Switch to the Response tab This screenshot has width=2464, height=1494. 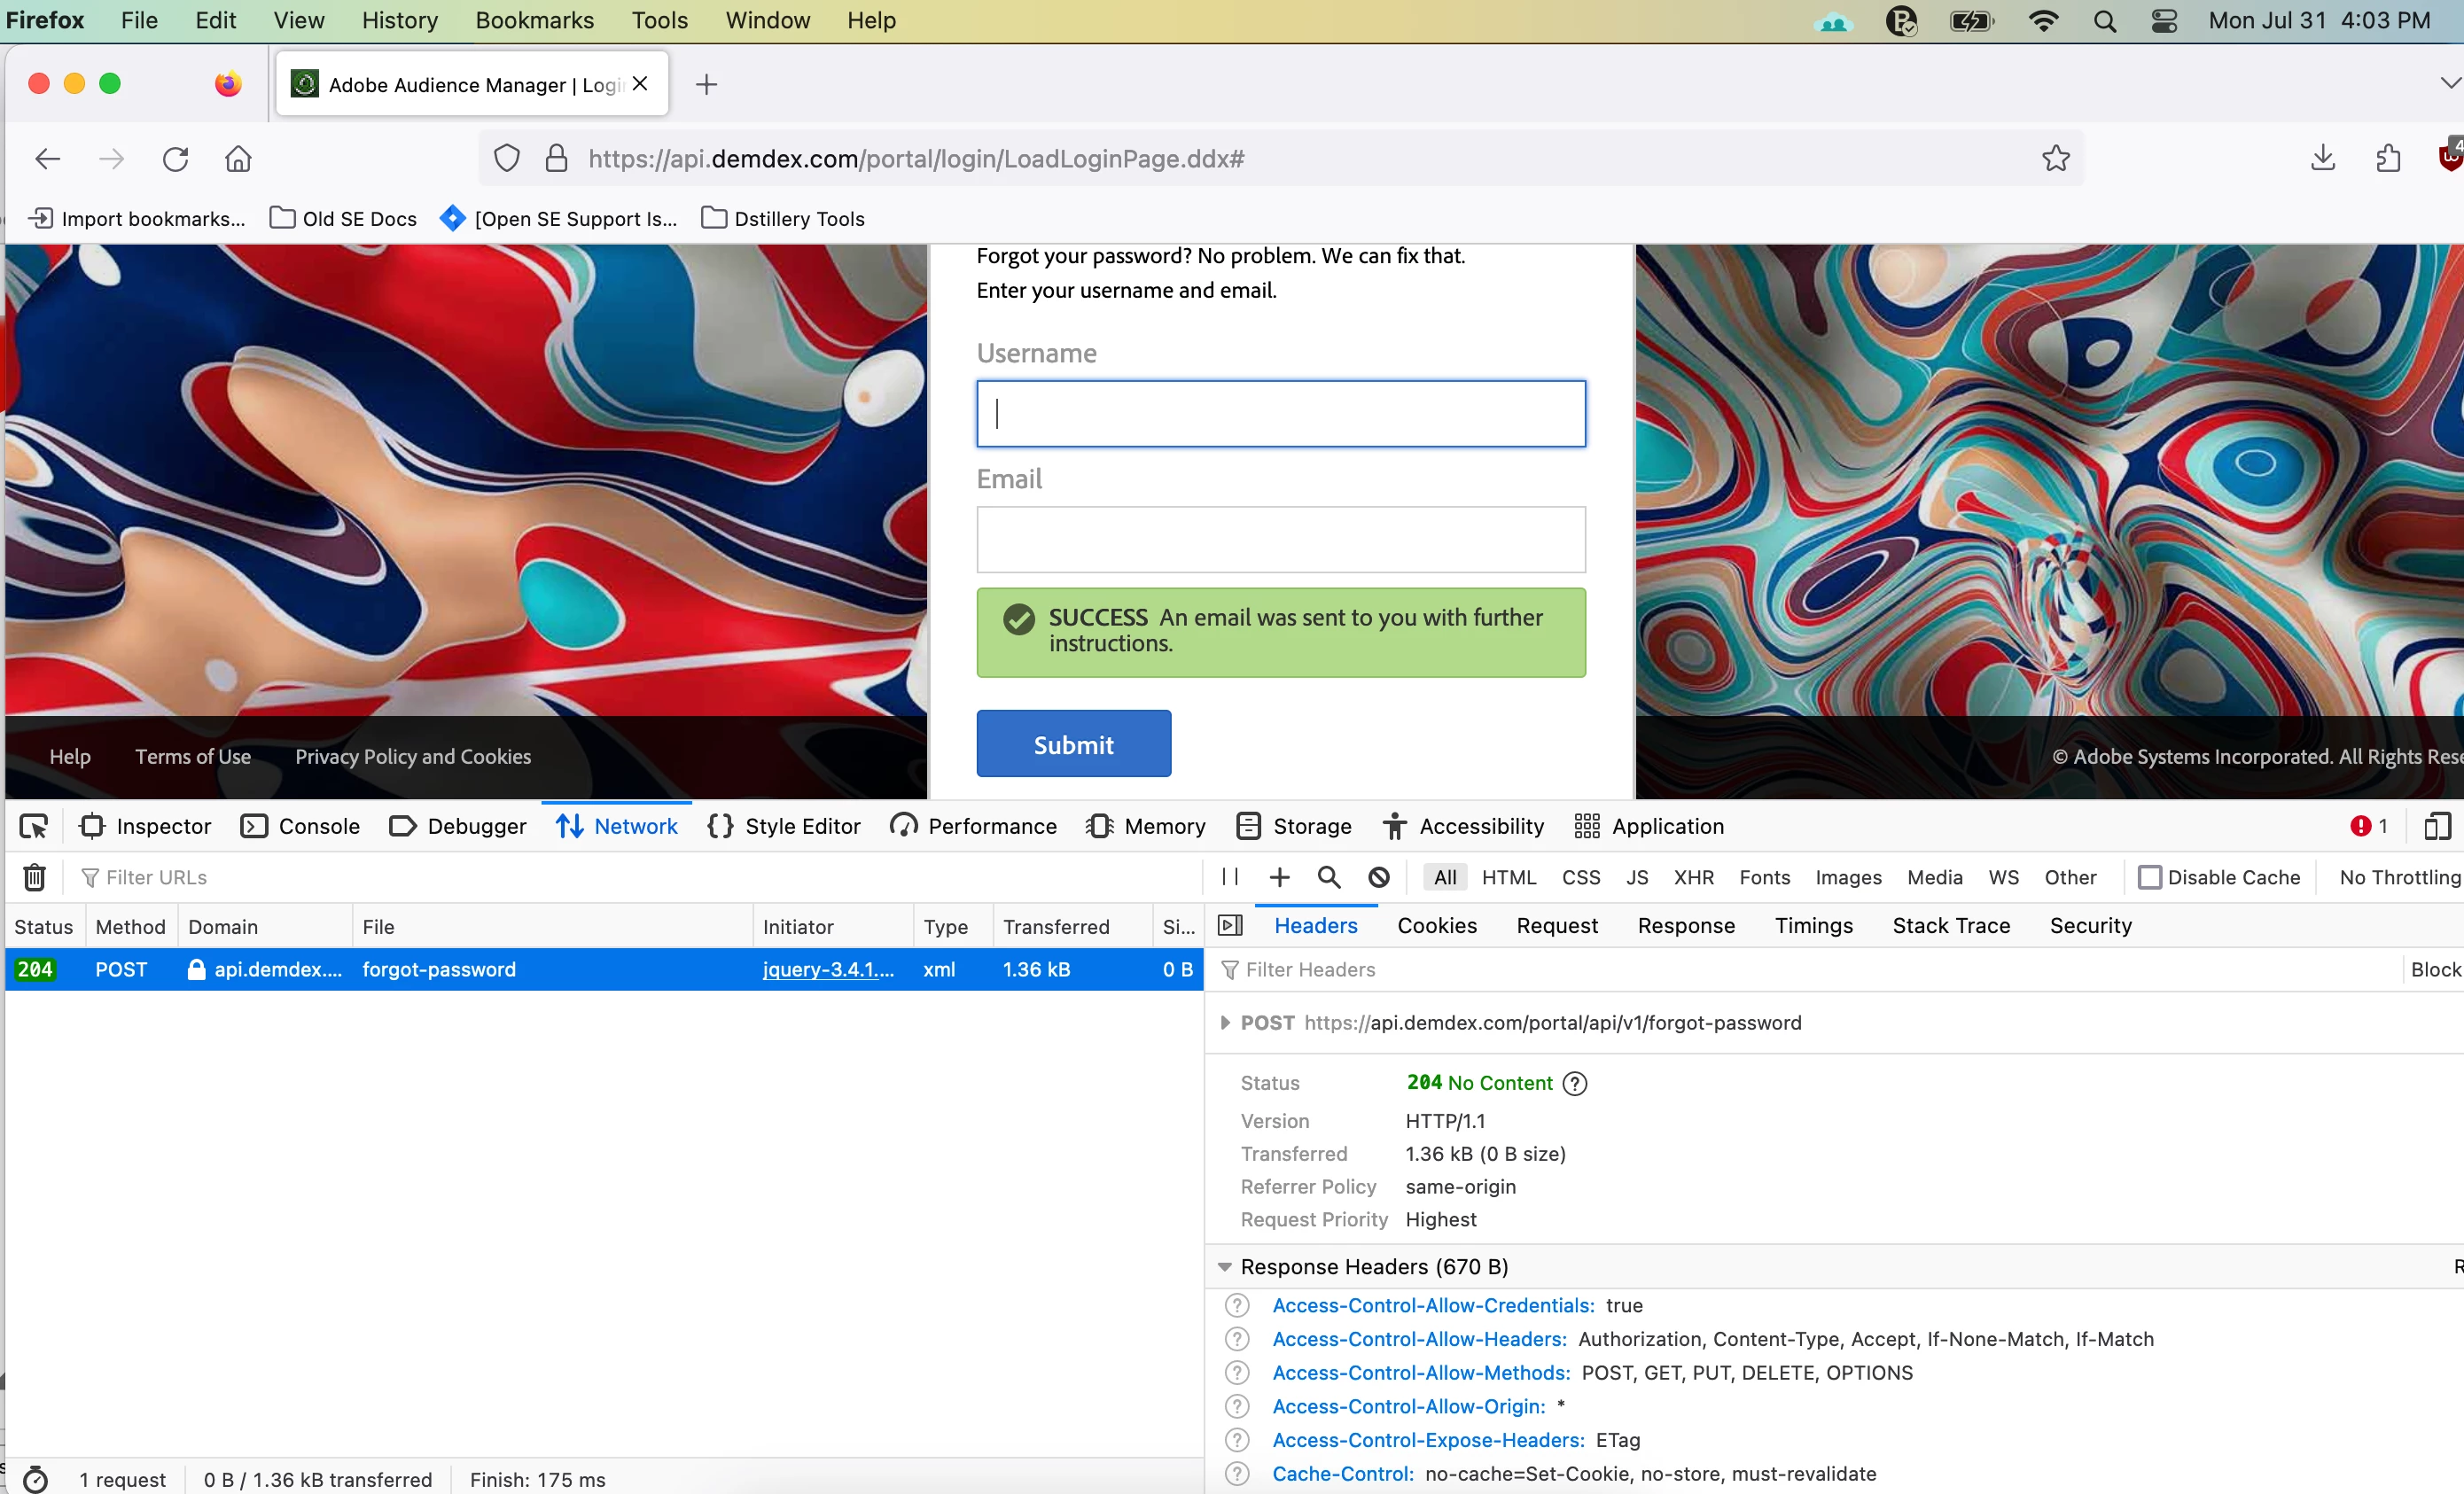pyautogui.click(x=1685, y=925)
